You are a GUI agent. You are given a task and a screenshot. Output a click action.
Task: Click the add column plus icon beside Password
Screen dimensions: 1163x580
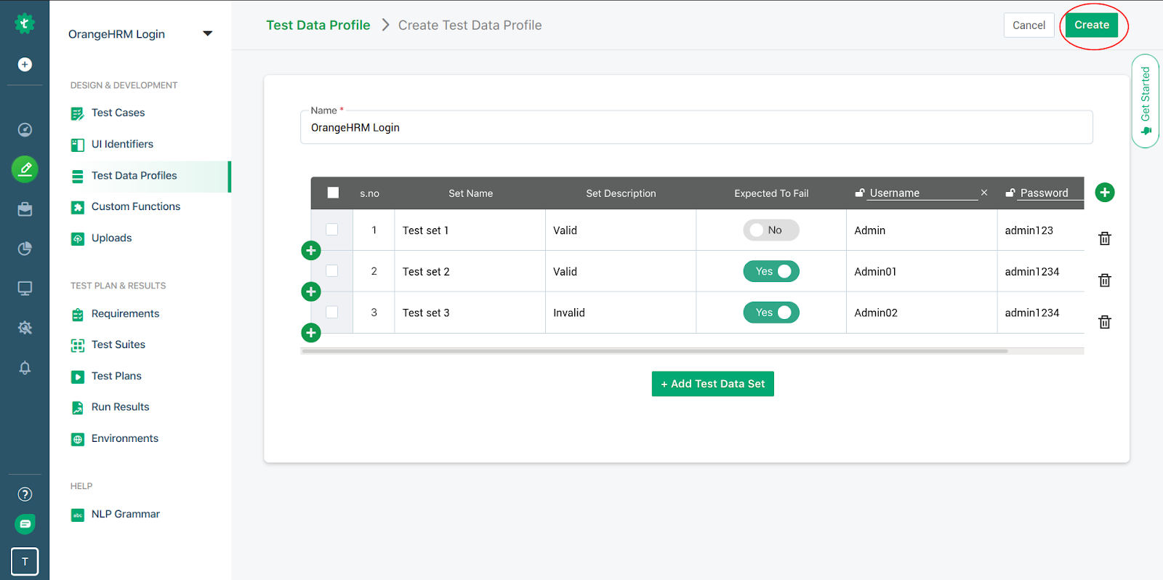click(x=1105, y=193)
